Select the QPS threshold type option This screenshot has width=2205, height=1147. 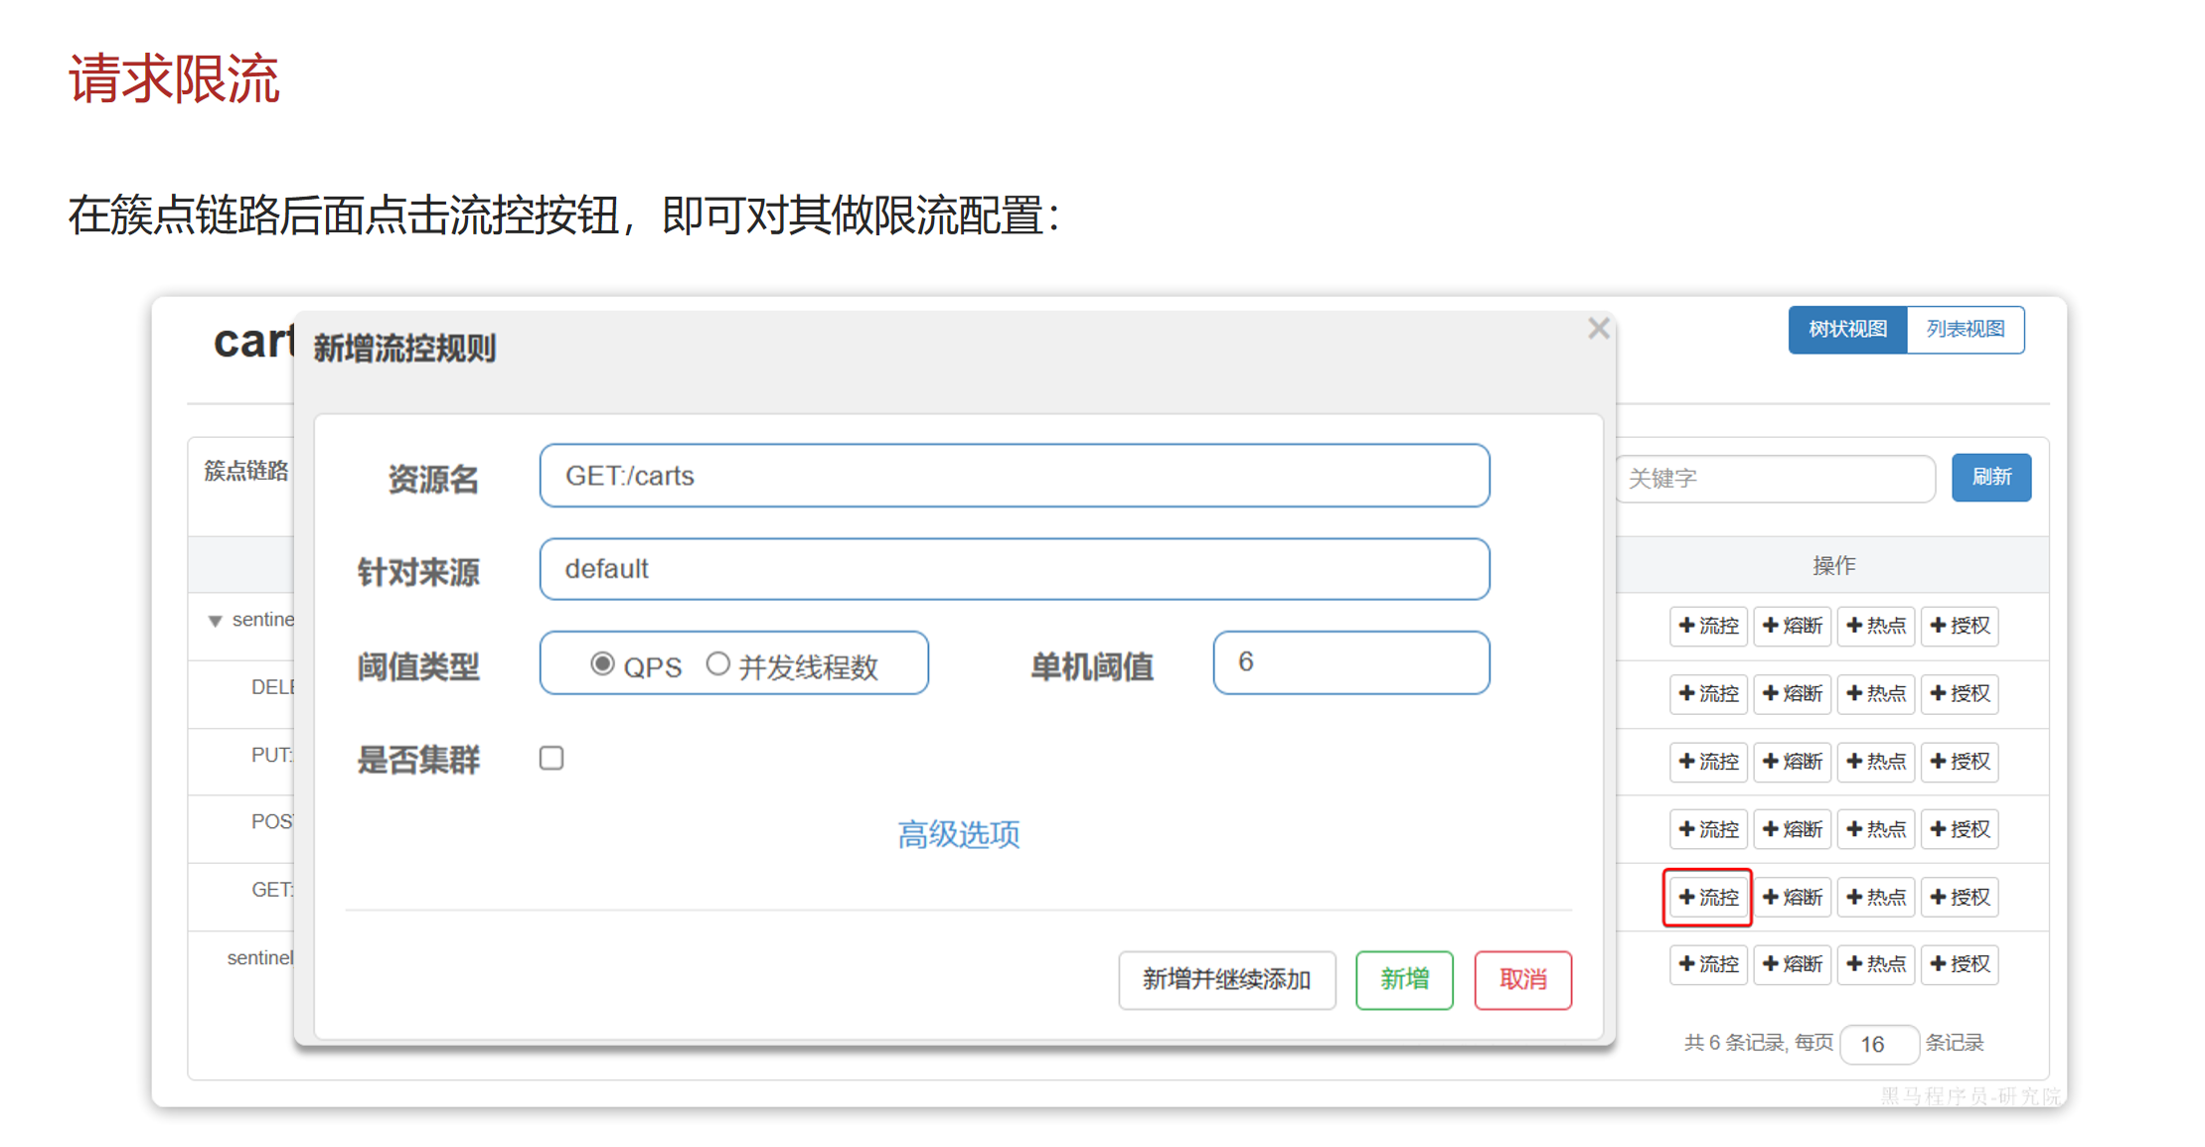[603, 663]
